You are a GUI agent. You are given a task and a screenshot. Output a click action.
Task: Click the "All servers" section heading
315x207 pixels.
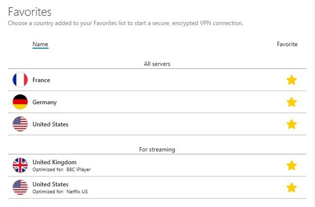(x=157, y=64)
